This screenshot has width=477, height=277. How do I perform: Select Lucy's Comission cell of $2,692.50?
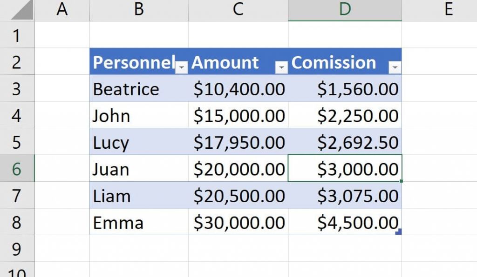point(345,143)
